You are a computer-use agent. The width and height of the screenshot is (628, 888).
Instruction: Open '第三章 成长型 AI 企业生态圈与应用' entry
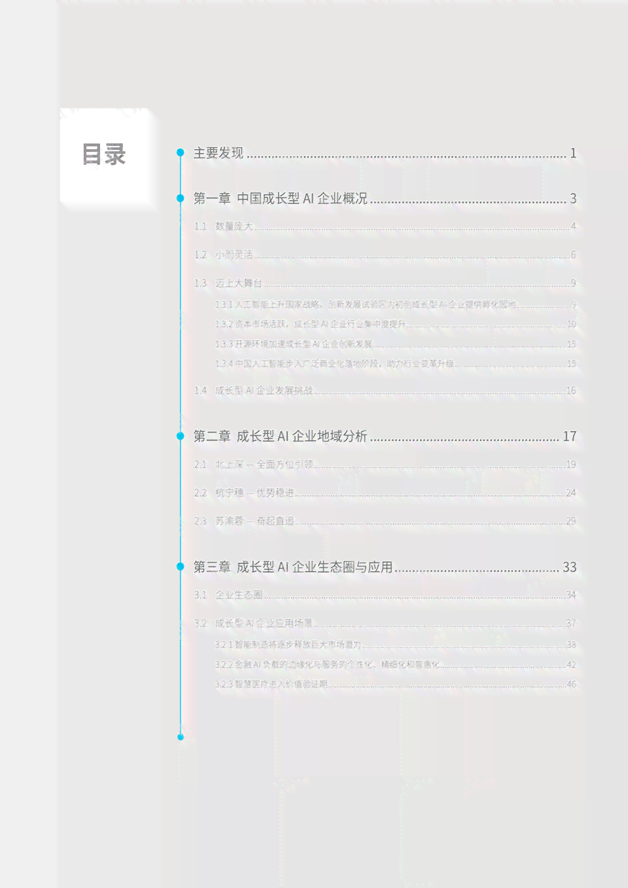click(x=385, y=567)
